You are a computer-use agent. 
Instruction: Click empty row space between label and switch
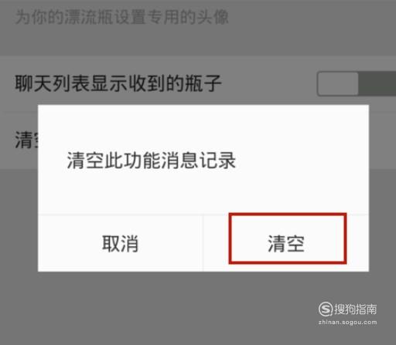tap(269, 84)
